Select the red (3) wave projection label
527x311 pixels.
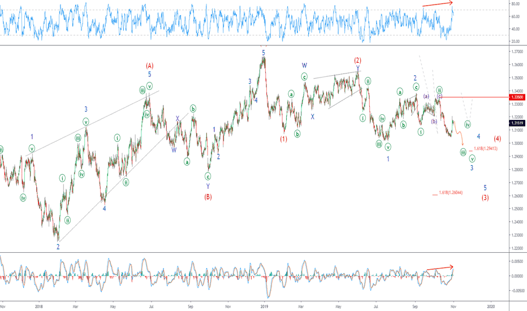[x=485, y=198]
